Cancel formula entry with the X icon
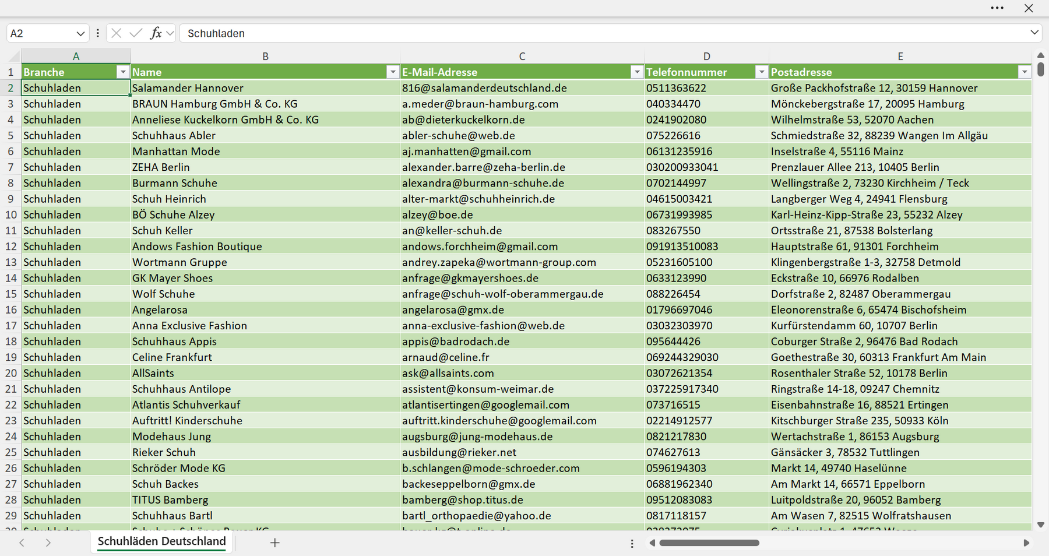Image resolution: width=1049 pixels, height=556 pixels. point(117,33)
